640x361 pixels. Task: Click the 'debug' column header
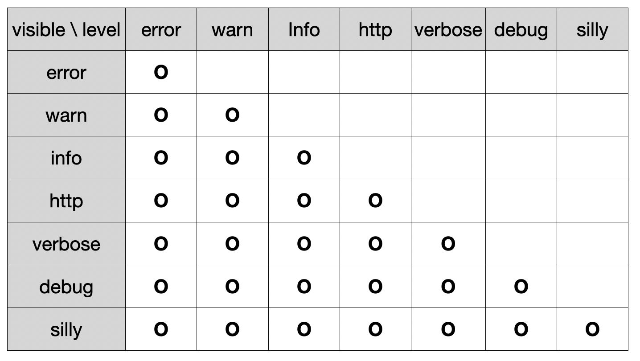coord(521,30)
